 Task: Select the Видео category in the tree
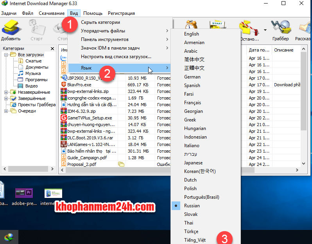tap(31, 86)
